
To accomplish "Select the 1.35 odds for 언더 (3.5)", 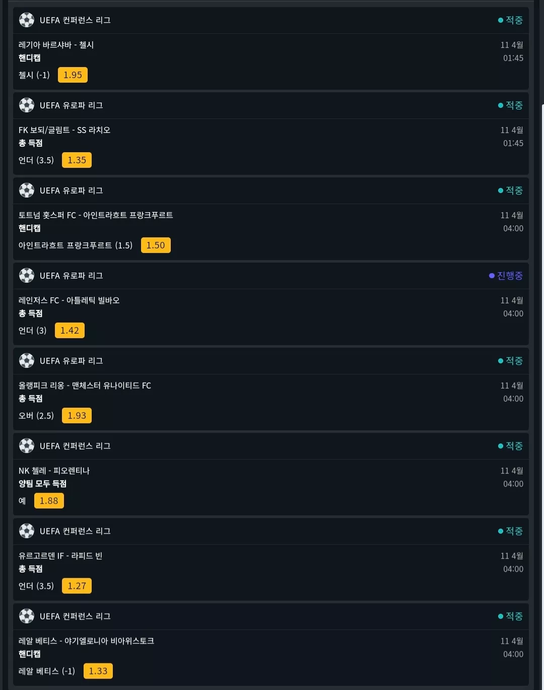I will click(x=77, y=160).
